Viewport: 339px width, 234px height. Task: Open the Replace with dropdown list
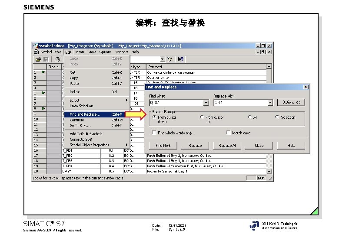(270, 103)
